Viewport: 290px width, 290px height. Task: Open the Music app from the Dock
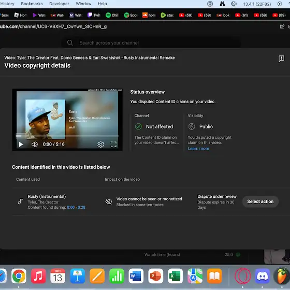tap(38, 276)
